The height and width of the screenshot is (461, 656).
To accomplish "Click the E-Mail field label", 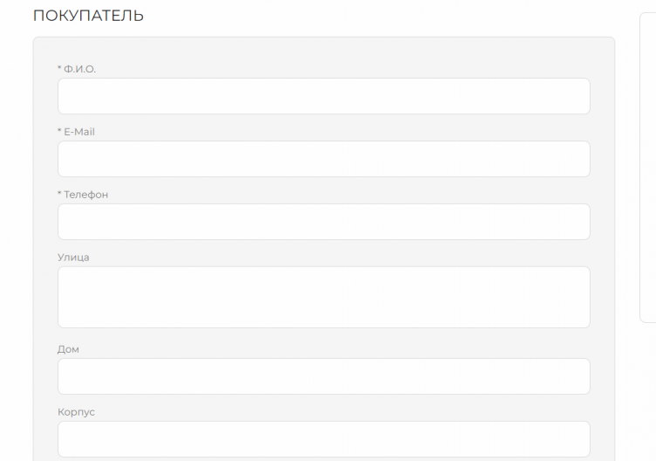I will click(x=79, y=132).
